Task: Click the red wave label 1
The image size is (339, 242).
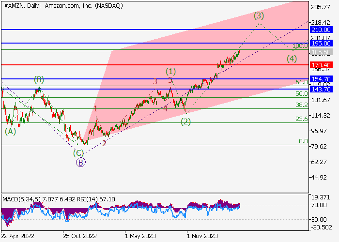Action: [x=95, y=109]
